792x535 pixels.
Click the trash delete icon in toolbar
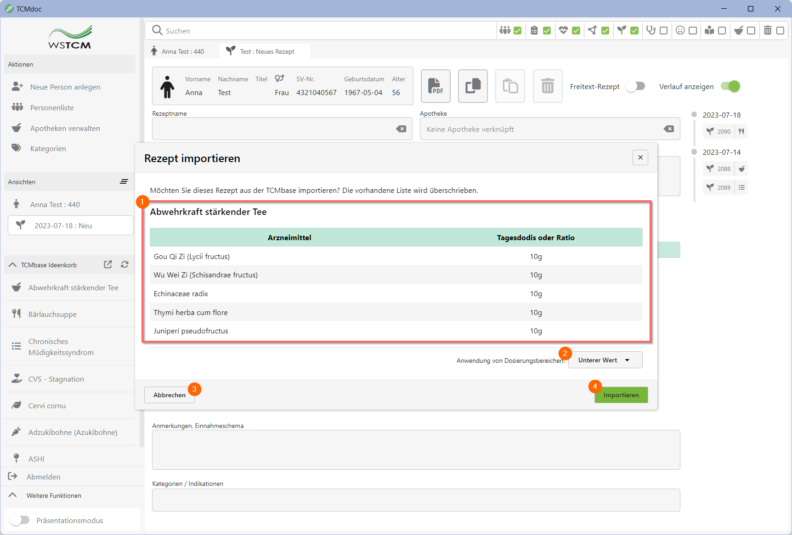(547, 86)
